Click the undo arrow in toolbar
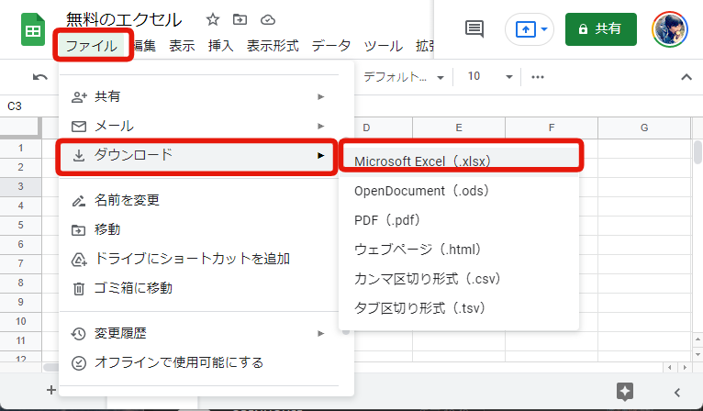703x411 pixels. point(39,77)
